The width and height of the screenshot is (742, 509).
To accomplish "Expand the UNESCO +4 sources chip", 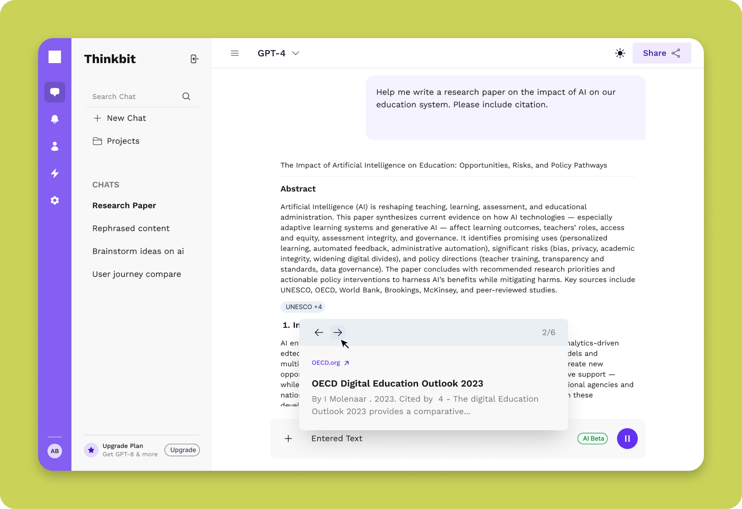I will point(303,307).
